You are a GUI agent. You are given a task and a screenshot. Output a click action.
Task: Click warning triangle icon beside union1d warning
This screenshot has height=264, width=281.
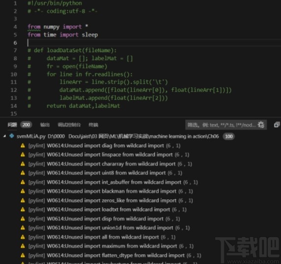click(x=23, y=228)
